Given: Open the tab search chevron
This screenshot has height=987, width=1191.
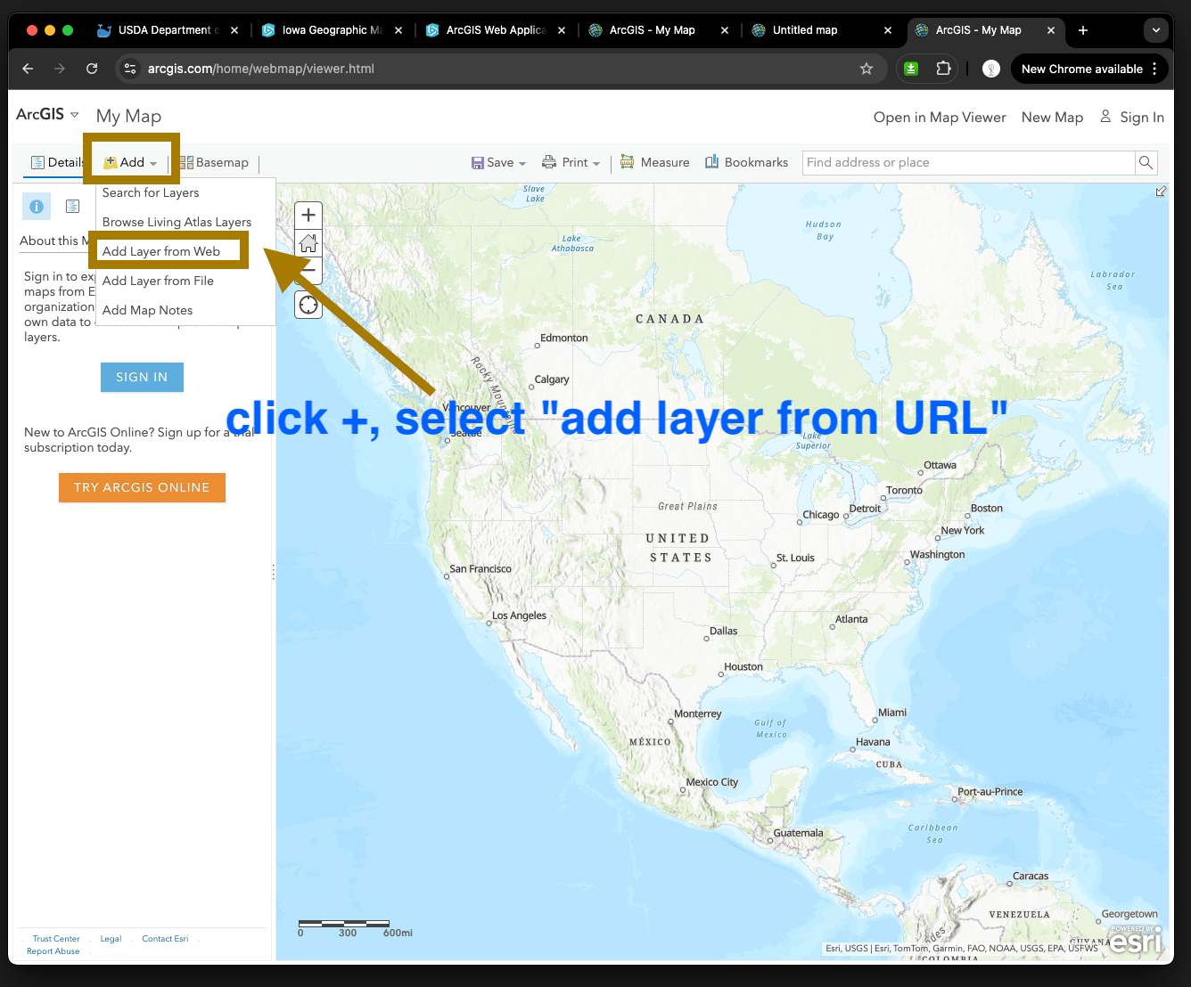Looking at the screenshot, I should point(1156,30).
